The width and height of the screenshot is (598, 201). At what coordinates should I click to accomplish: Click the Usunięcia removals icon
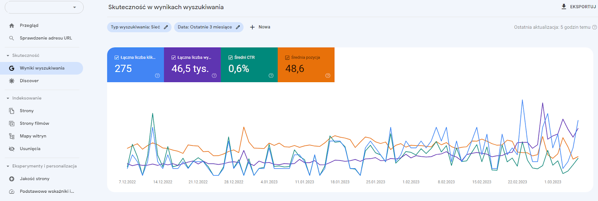tap(12, 149)
